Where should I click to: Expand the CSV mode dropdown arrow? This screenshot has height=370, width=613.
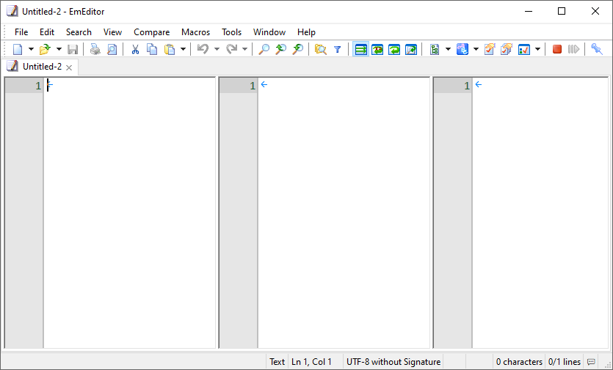click(x=449, y=50)
